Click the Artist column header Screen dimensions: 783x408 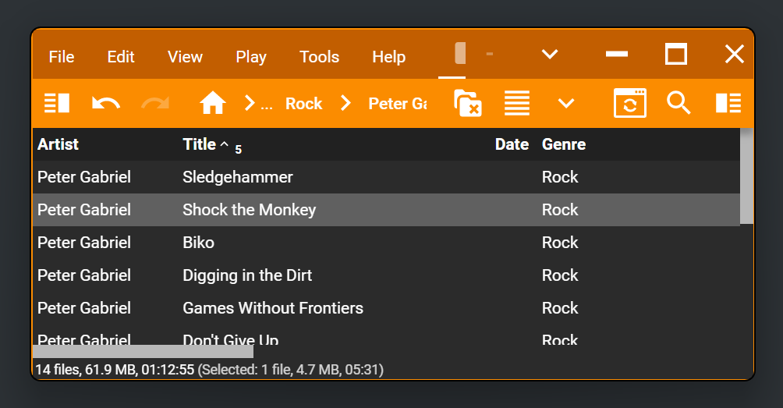(x=58, y=144)
